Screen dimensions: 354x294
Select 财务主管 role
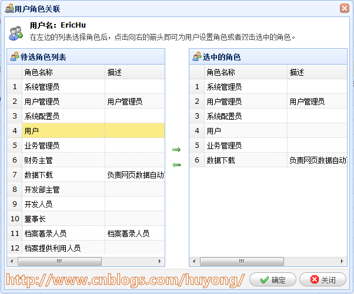click(x=38, y=160)
